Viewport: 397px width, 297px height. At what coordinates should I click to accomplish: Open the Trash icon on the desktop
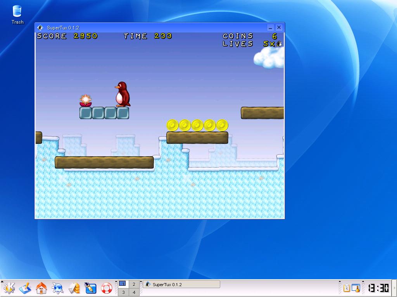pos(17,11)
